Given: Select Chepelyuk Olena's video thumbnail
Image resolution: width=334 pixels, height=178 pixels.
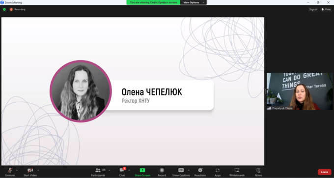Looking at the screenshot, I should 300,91.
